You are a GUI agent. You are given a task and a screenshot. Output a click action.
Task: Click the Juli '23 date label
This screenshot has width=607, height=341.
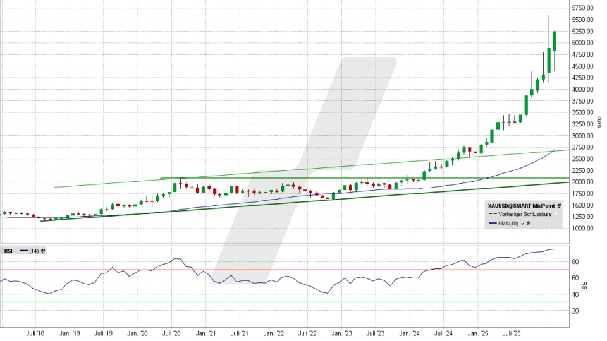click(376, 333)
